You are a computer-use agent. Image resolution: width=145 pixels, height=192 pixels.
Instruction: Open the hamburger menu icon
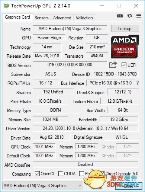[x=139, y=16]
